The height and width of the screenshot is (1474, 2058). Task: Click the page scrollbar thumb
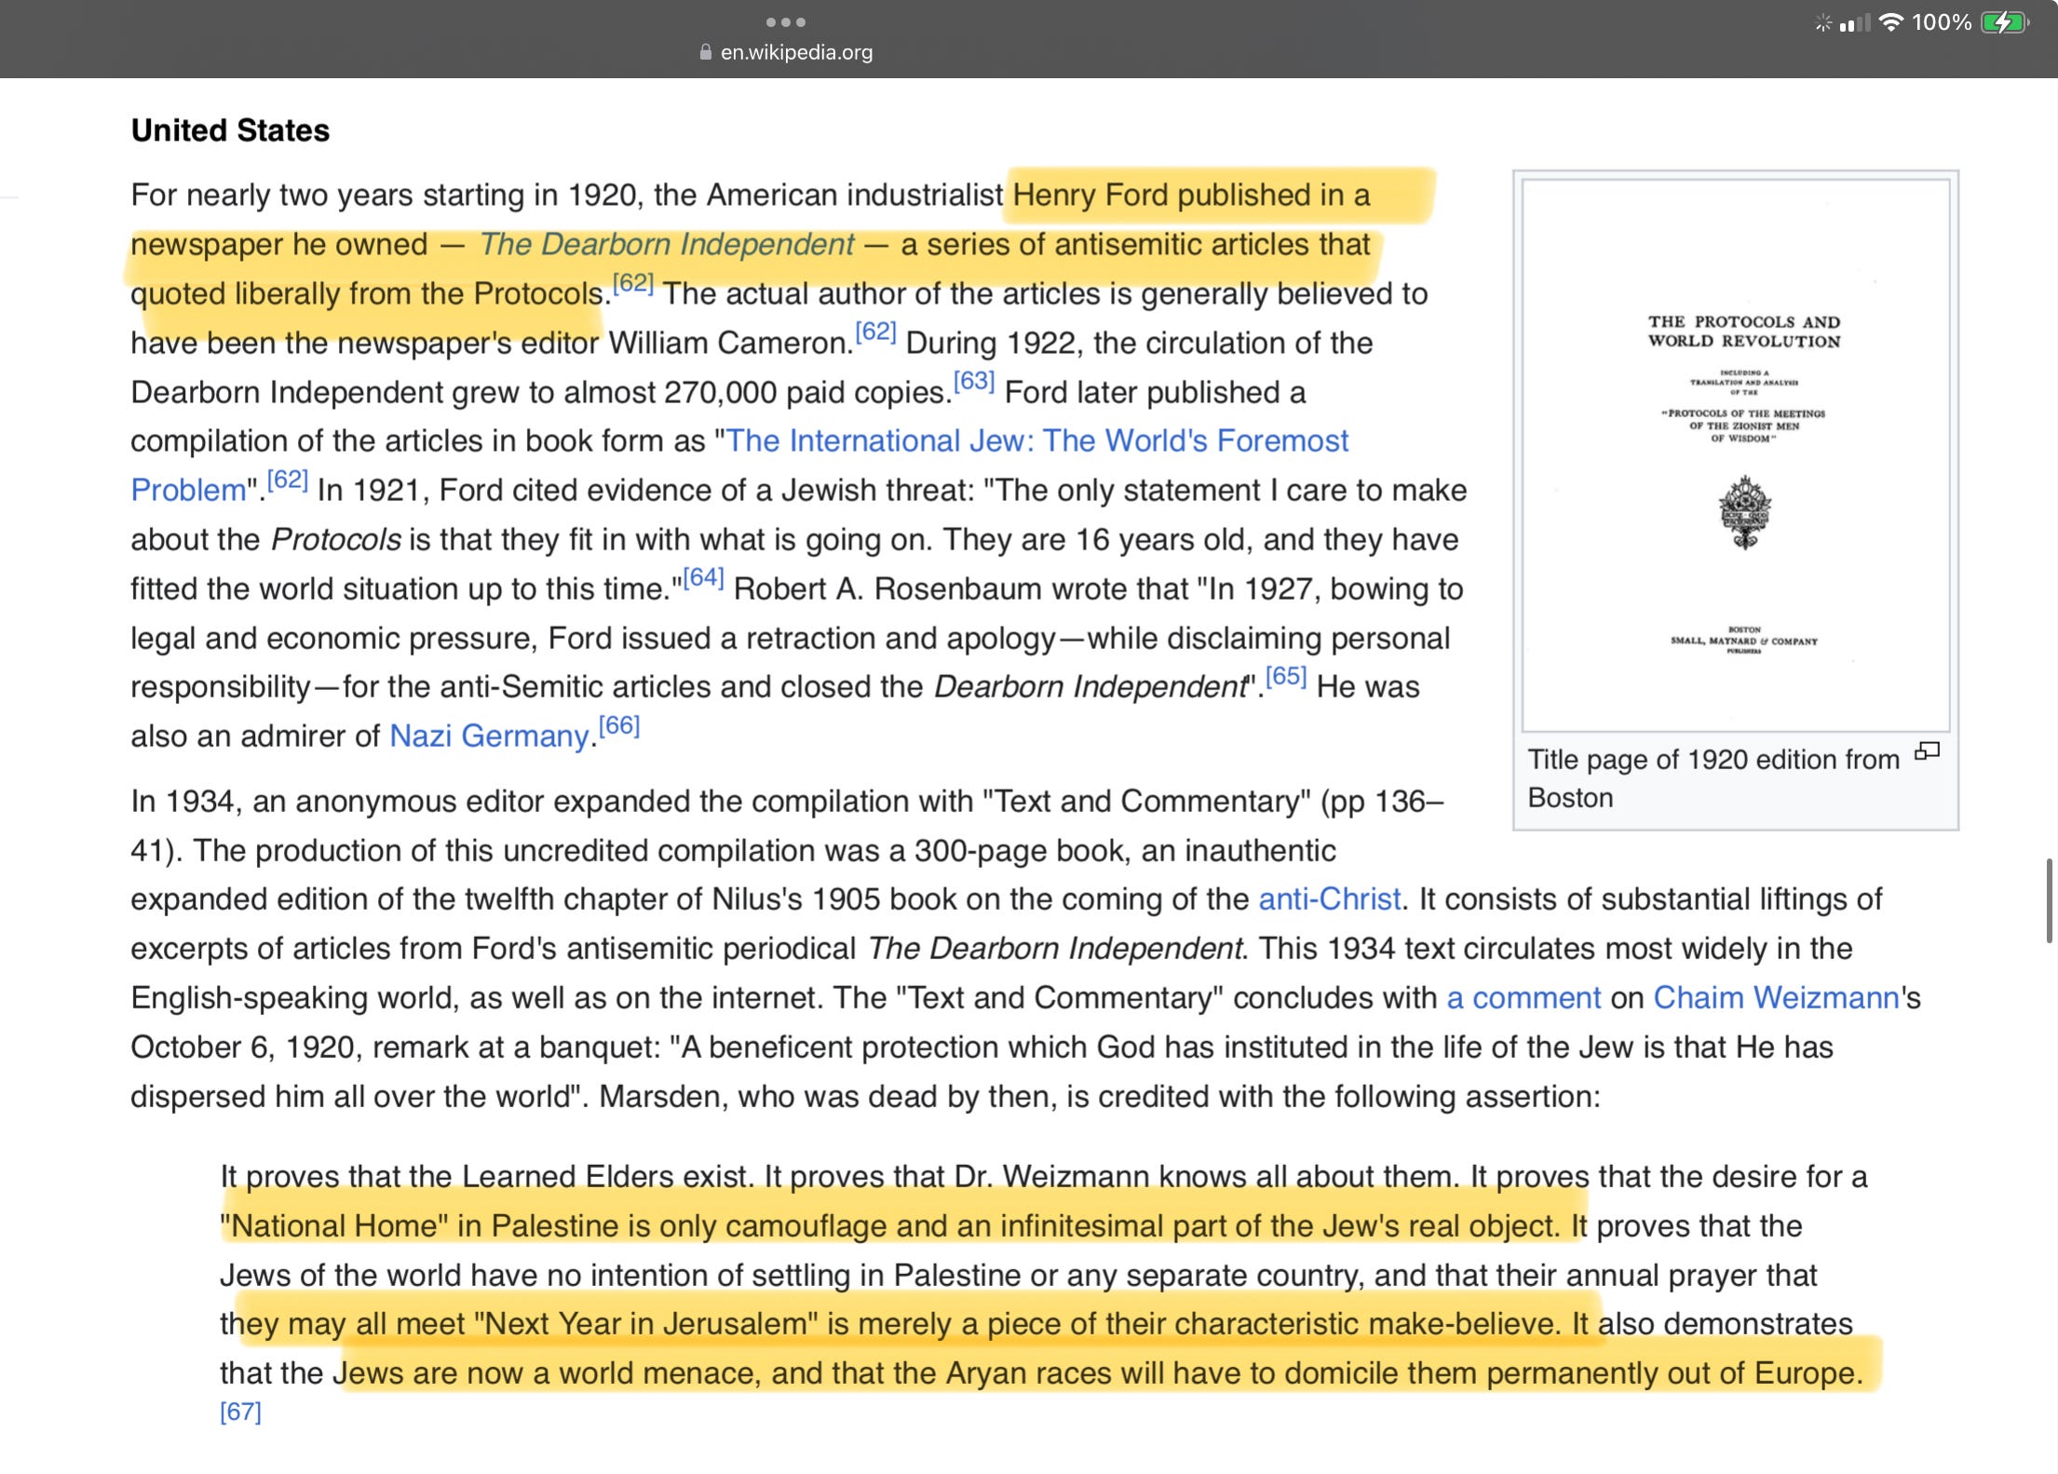[2049, 900]
